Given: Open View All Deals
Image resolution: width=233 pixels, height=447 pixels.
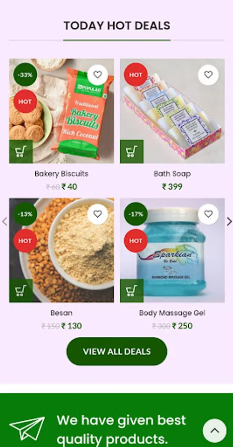Looking at the screenshot, I should point(117,352).
